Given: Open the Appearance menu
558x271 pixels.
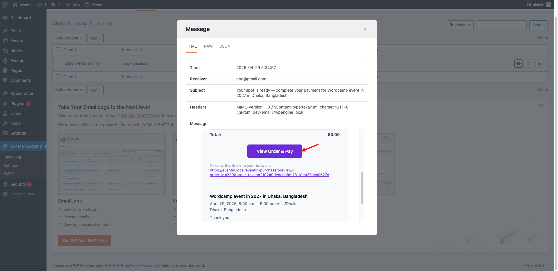Looking at the screenshot, I should 21,93.
